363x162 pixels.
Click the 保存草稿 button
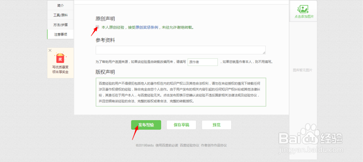[181, 125]
